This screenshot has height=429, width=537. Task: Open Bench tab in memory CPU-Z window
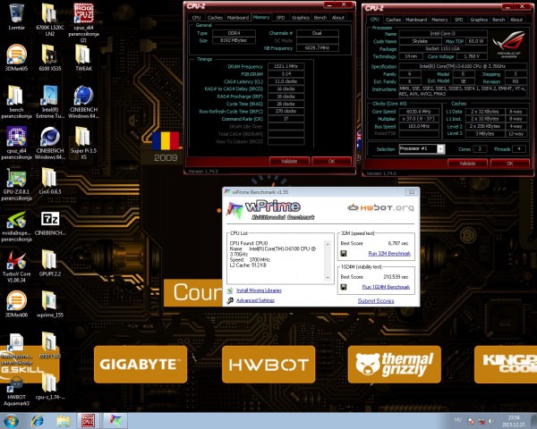(x=320, y=18)
